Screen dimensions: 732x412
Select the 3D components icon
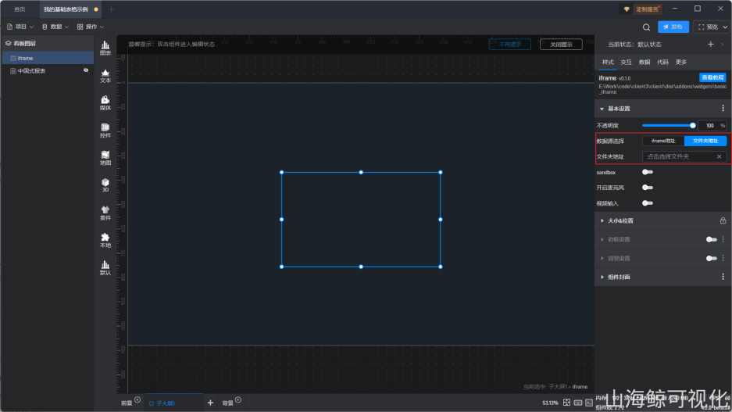pos(105,185)
